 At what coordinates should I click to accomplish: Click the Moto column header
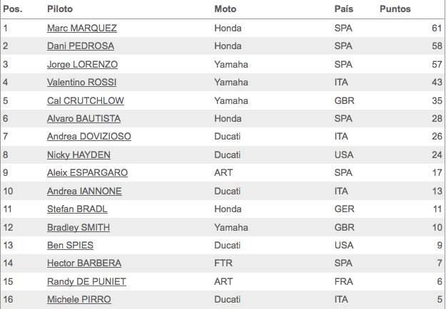click(225, 9)
